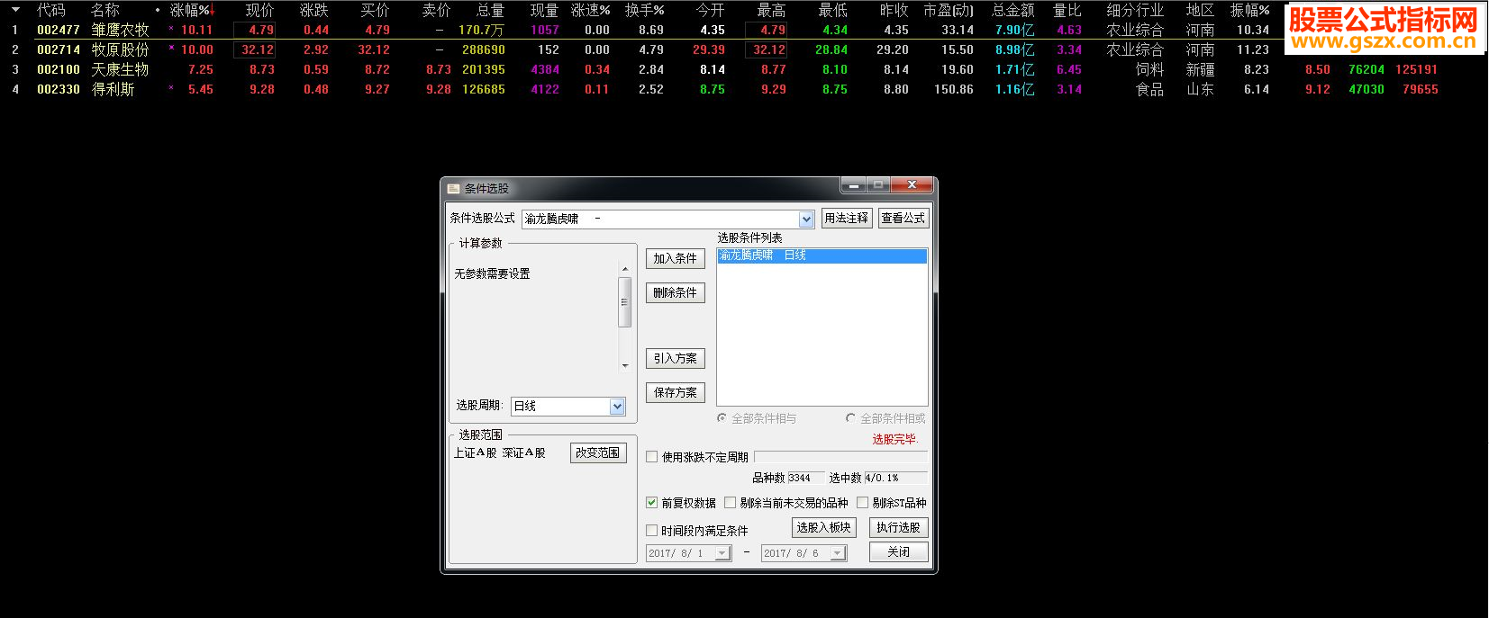Click the 品种数 3344 field

point(805,478)
